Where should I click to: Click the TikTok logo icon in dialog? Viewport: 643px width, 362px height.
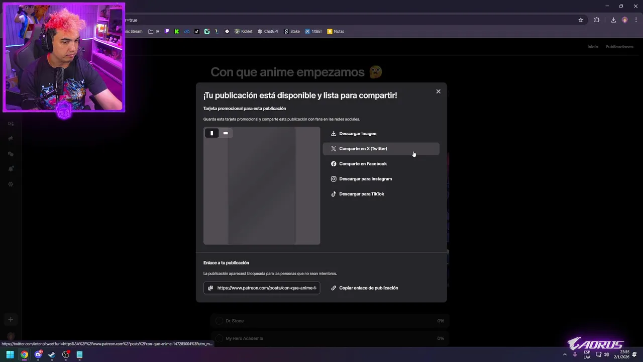click(x=334, y=194)
